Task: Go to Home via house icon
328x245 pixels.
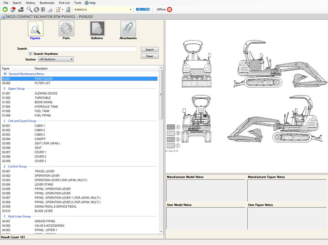Action: click(13, 10)
